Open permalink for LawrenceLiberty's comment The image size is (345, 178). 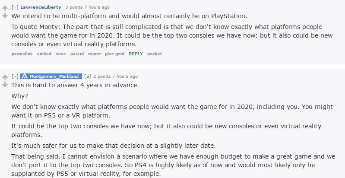click(x=22, y=54)
